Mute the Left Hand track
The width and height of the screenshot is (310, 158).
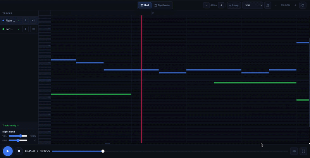point(33,29)
